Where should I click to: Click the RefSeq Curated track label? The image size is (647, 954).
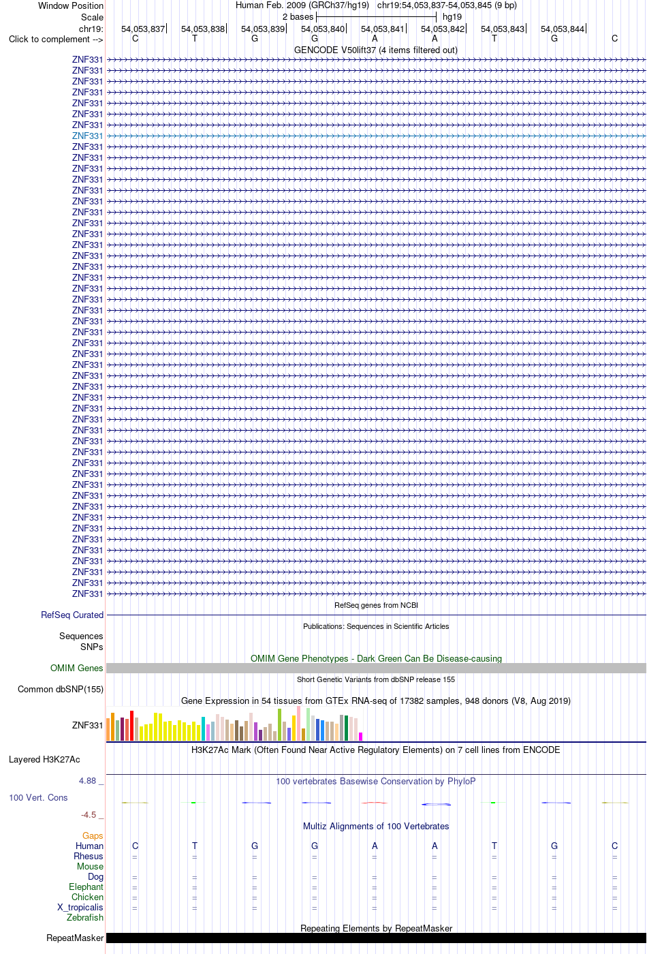click(72, 615)
